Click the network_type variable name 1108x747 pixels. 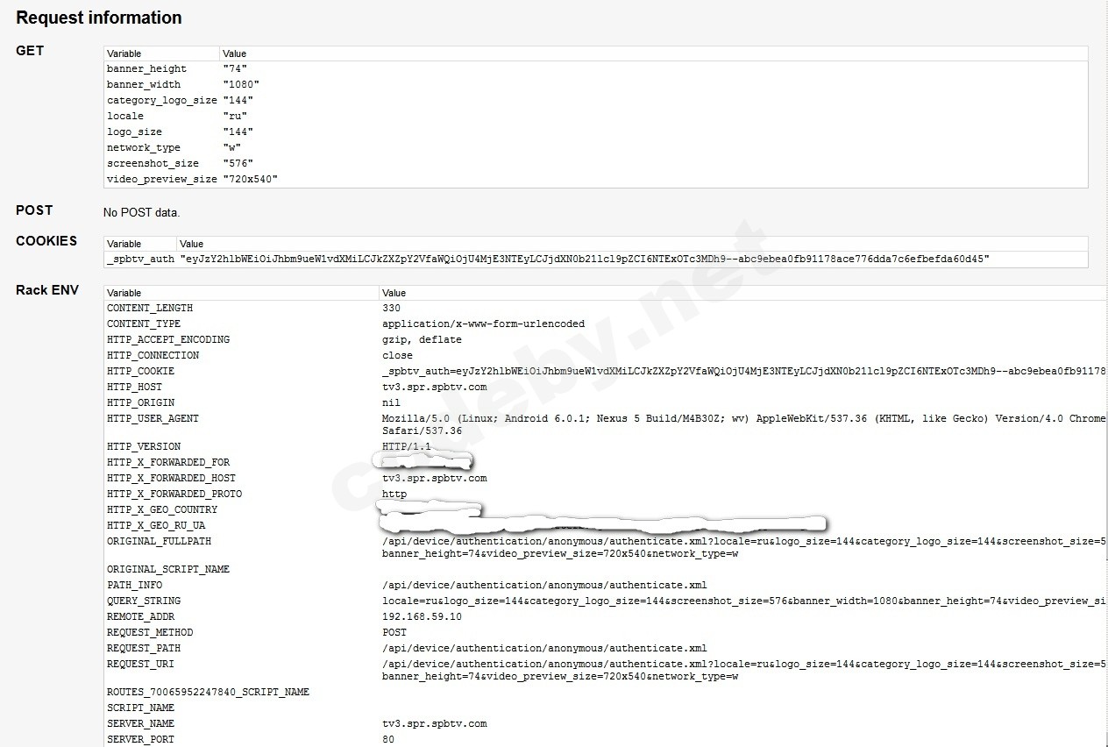click(x=144, y=148)
